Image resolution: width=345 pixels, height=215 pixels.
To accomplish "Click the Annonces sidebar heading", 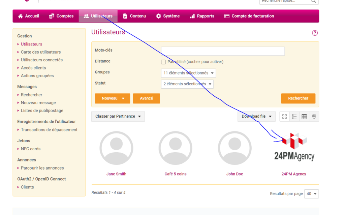I will point(27,160).
